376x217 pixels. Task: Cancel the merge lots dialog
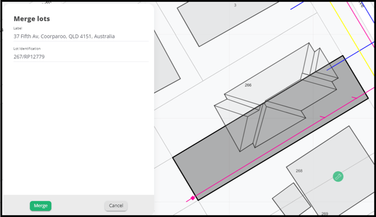coord(116,206)
